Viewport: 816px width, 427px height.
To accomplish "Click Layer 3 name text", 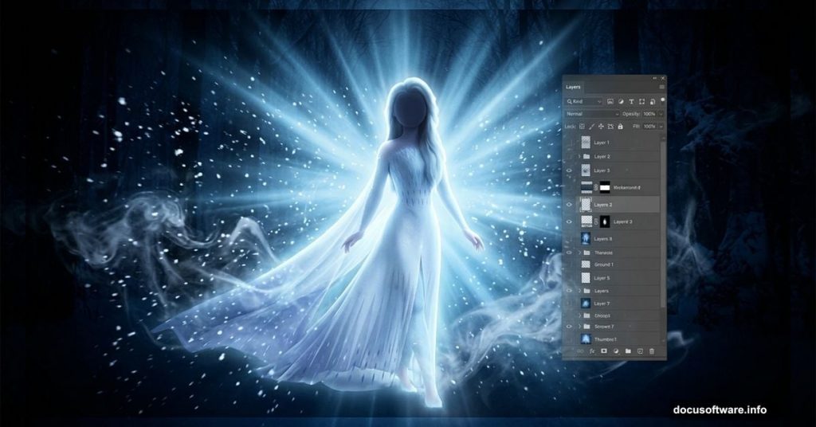I will pyautogui.click(x=602, y=170).
